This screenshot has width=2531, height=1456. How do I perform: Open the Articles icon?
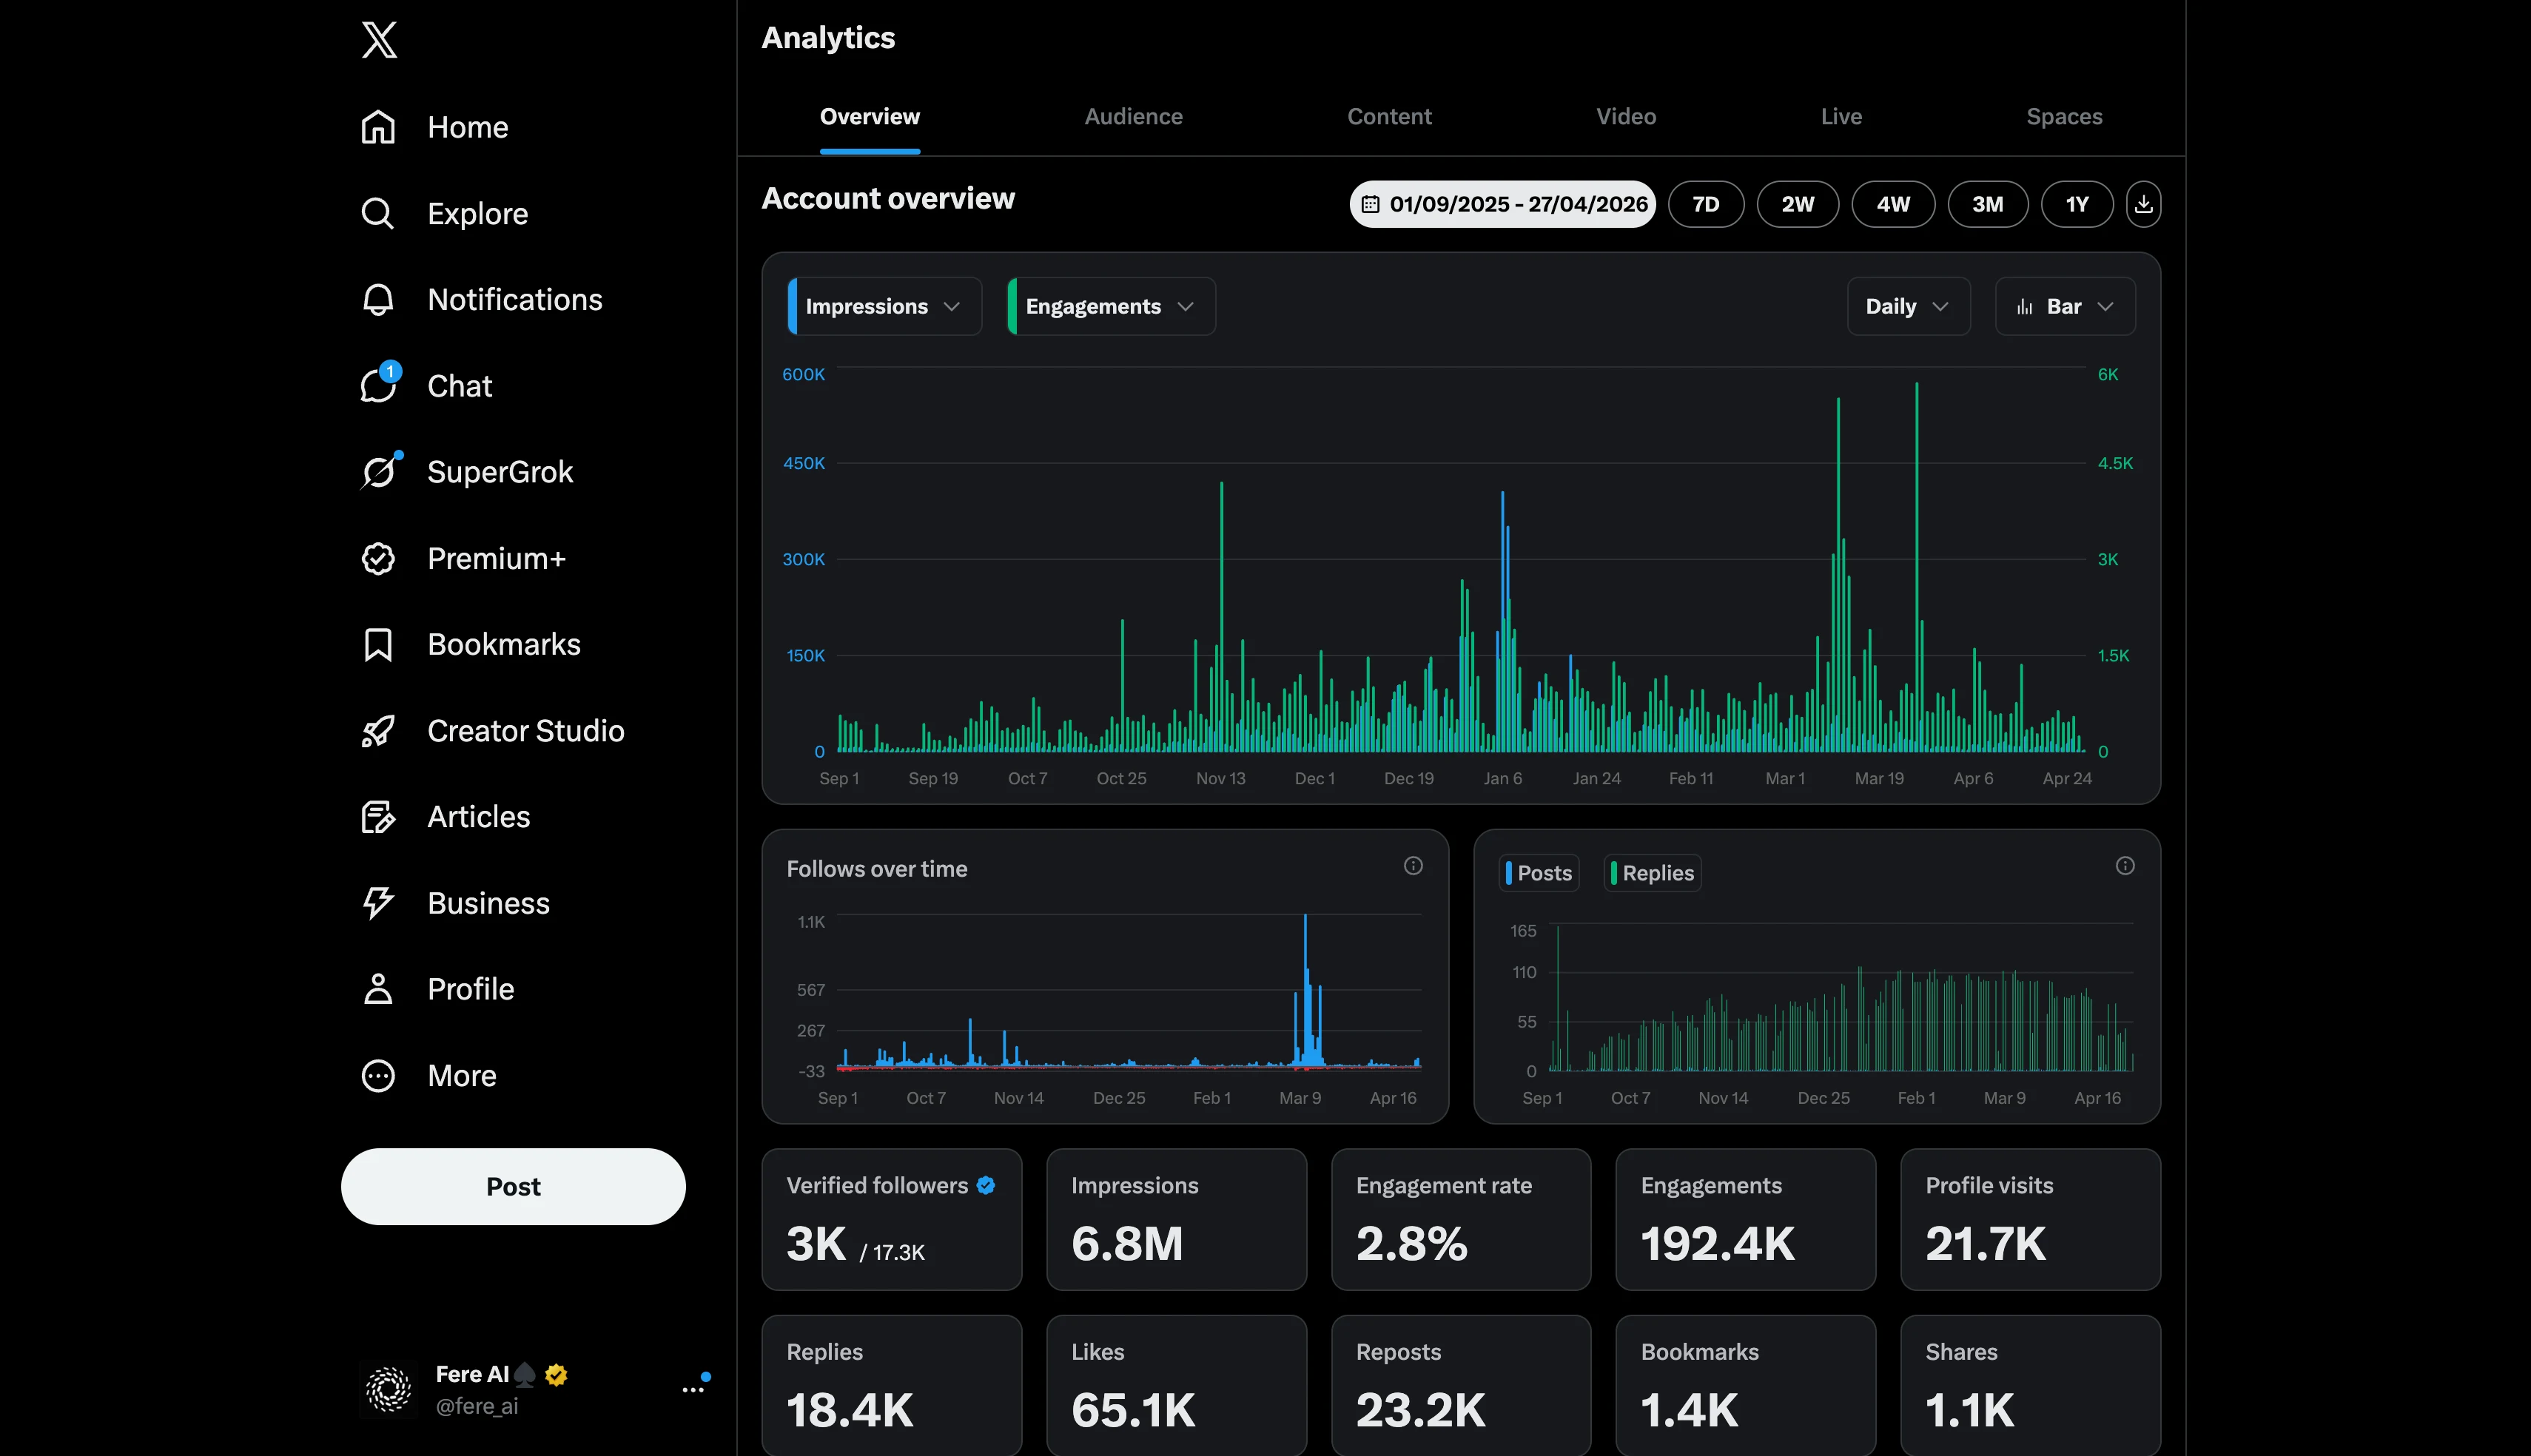click(x=378, y=817)
